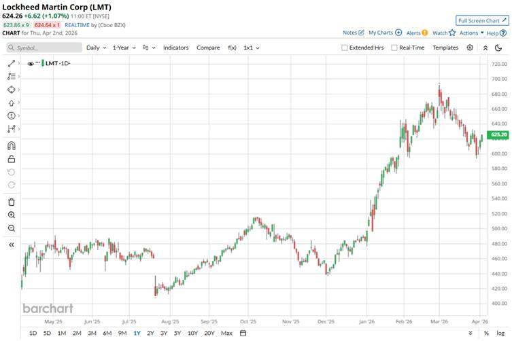512x341 pixels.
Task: Select the 1M time range
Action: click(x=62, y=333)
